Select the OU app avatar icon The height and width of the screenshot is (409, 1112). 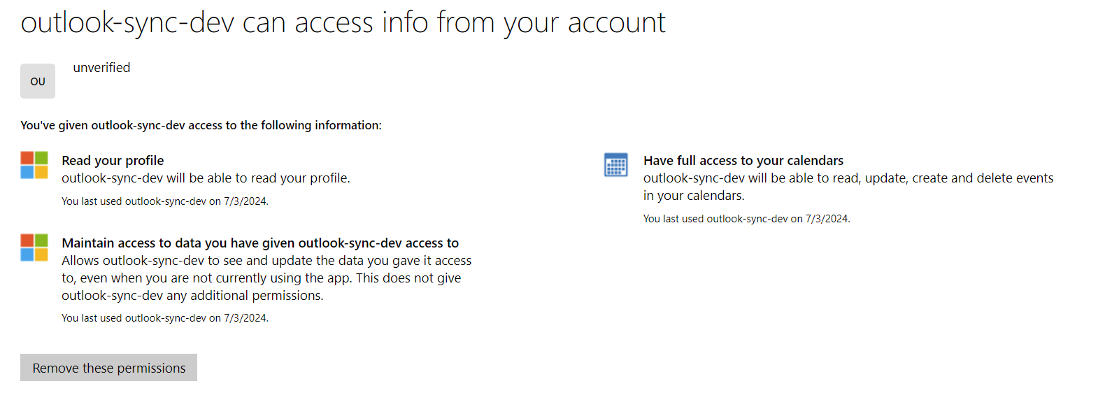pos(38,81)
